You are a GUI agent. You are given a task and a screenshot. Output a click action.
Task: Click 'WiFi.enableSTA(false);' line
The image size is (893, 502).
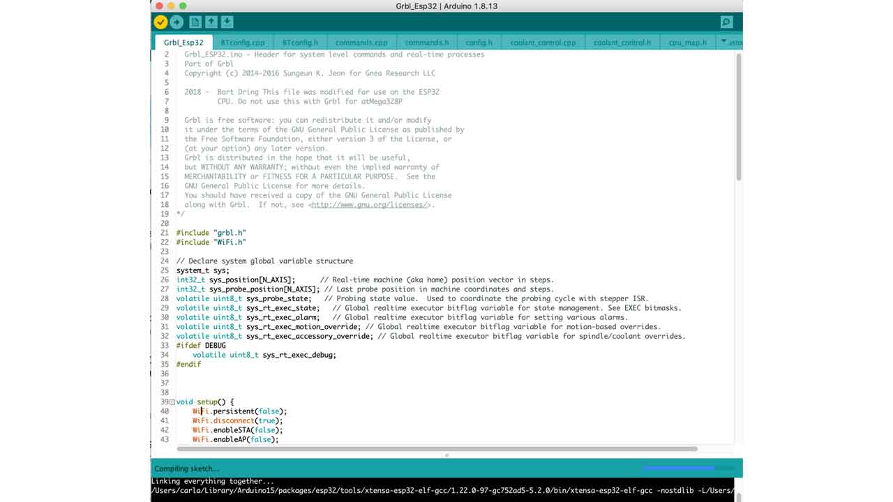pos(237,431)
